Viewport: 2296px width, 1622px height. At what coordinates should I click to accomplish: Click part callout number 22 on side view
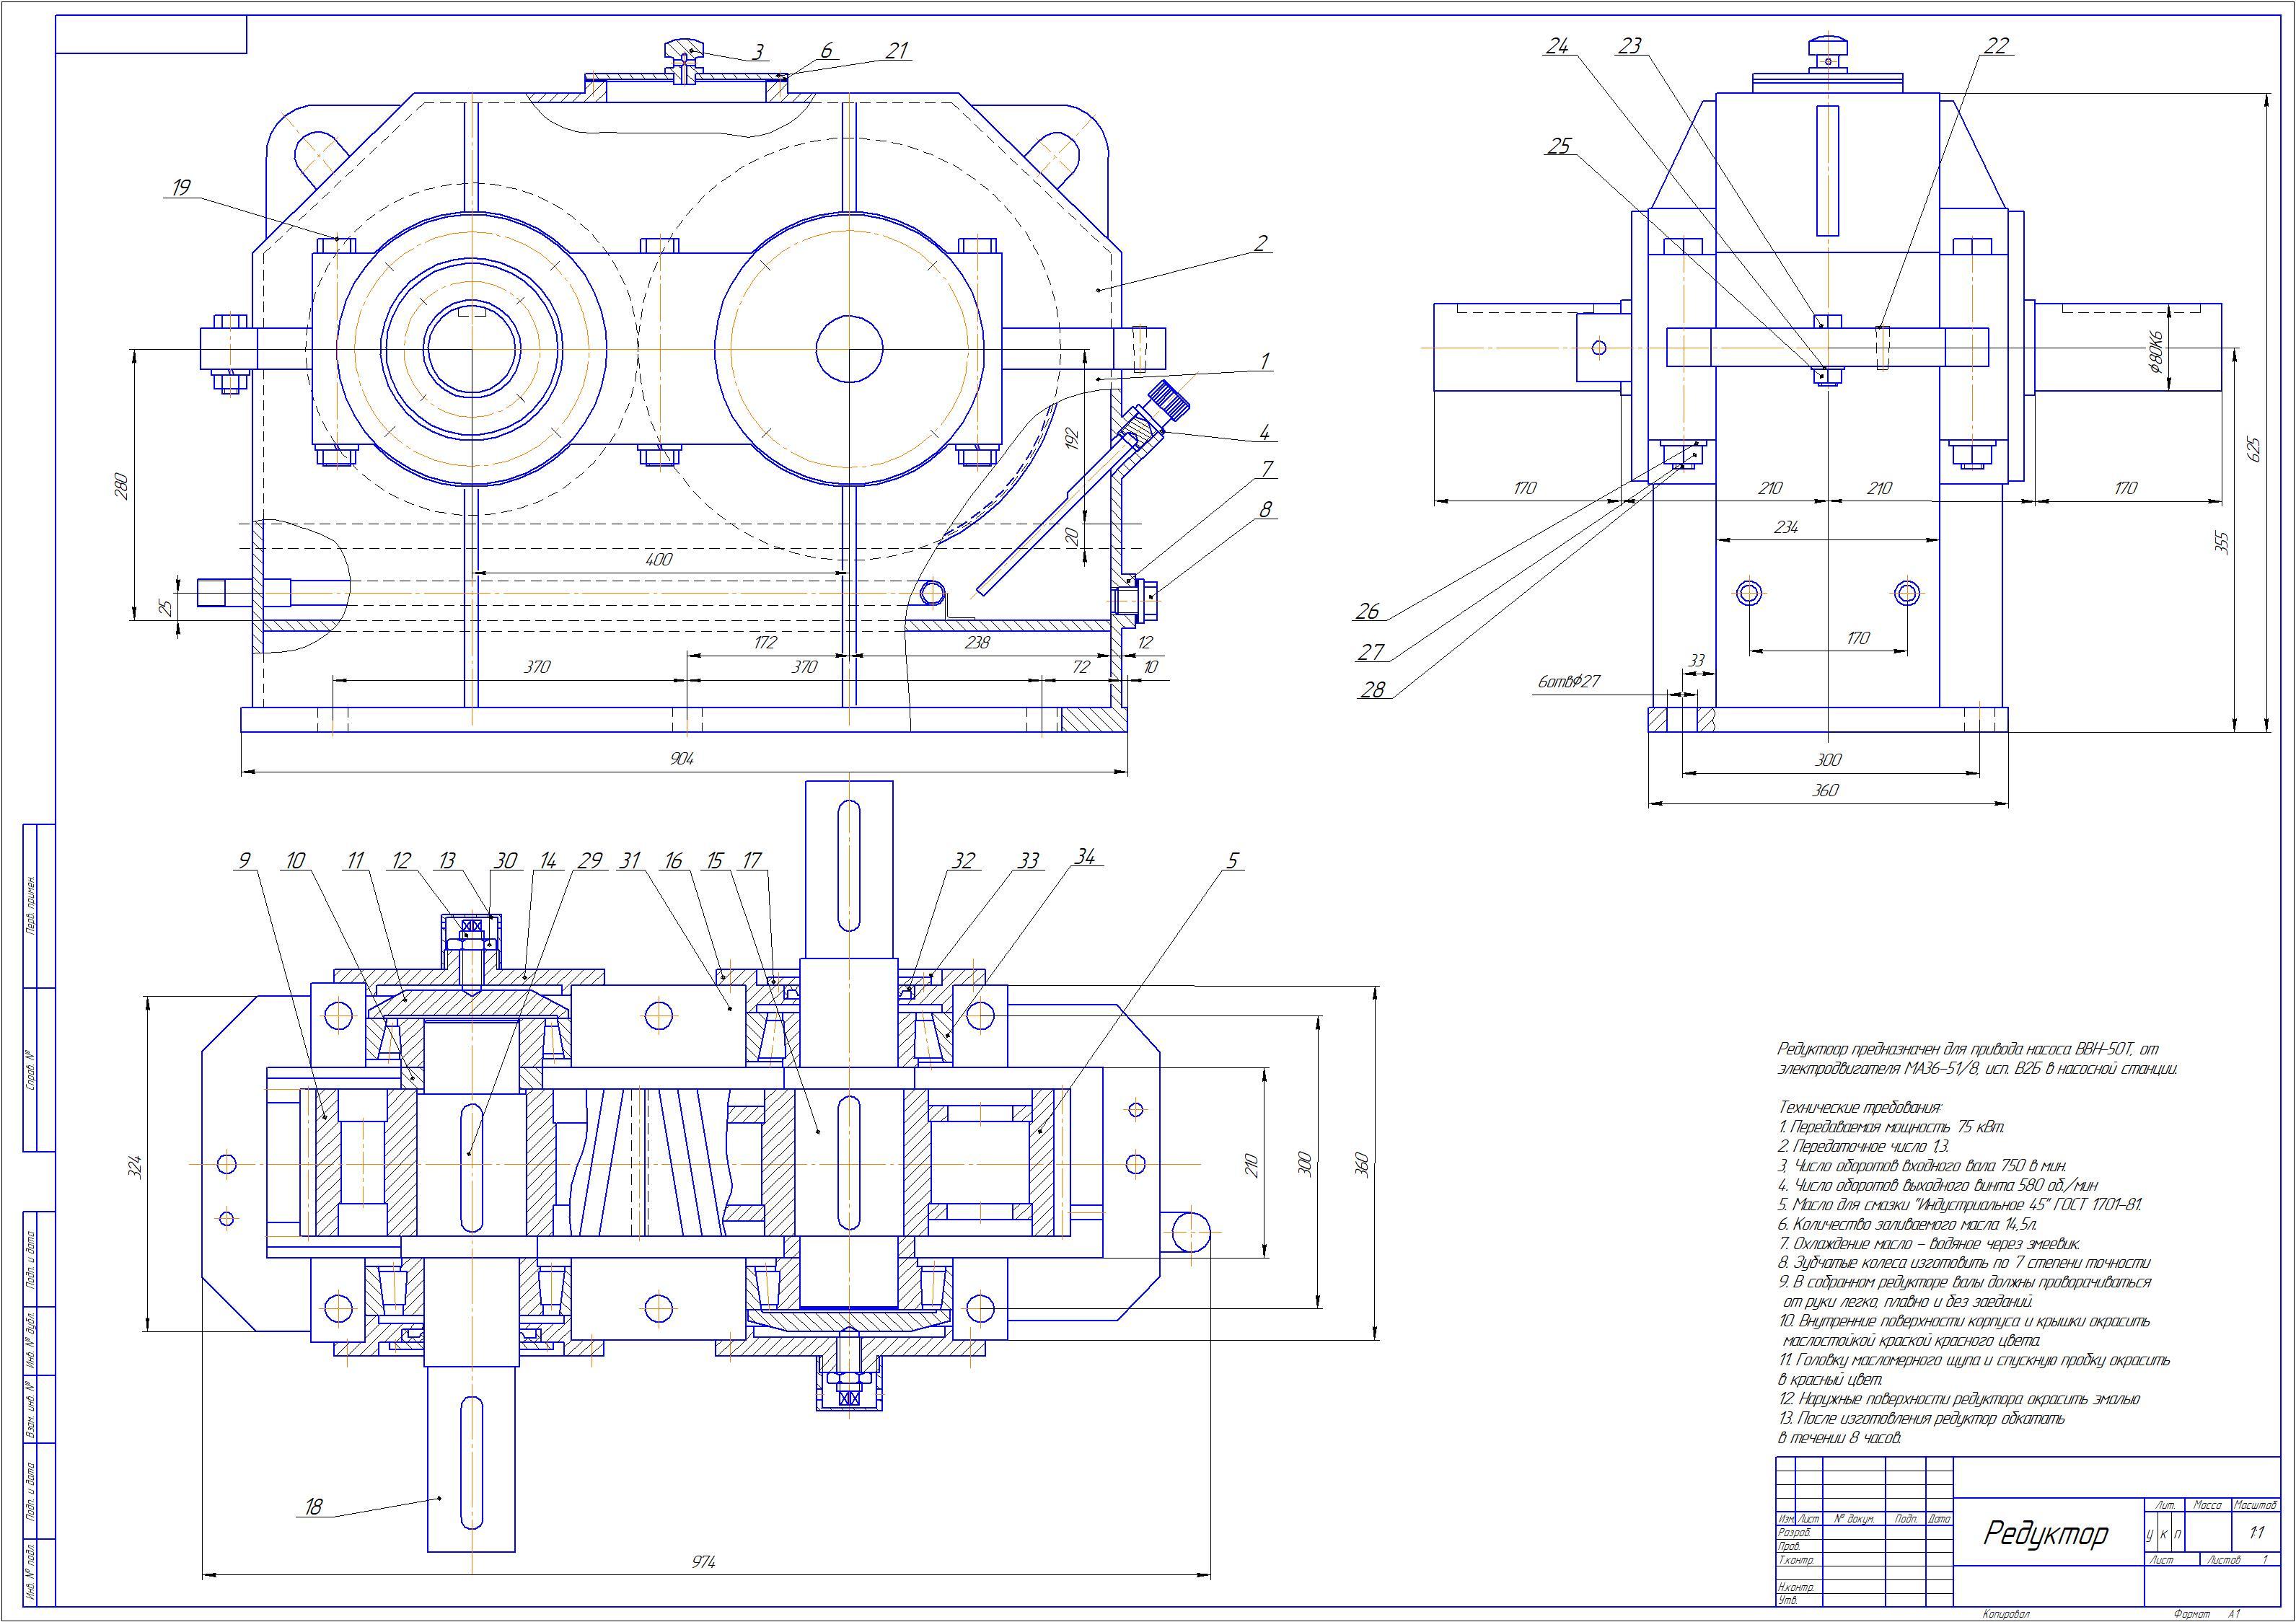[1995, 46]
